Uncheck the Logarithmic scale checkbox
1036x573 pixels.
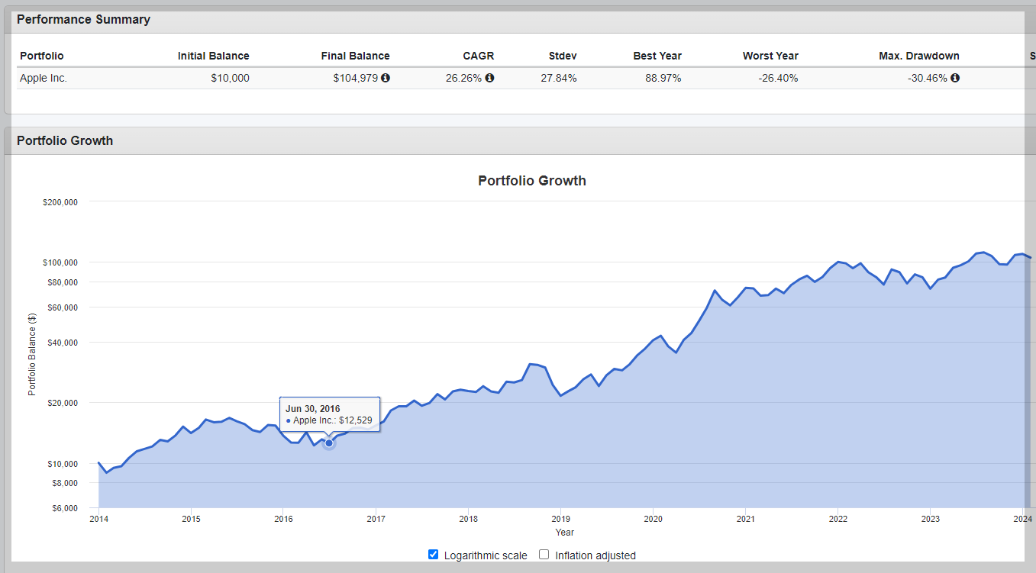point(434,555)
